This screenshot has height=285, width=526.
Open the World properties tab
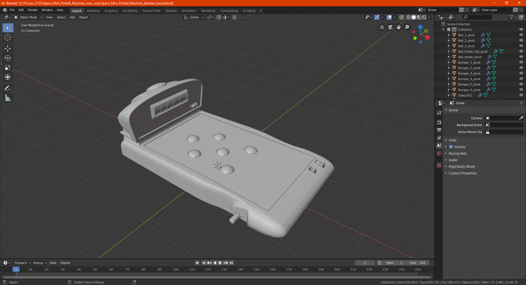(x=439, y=153)
